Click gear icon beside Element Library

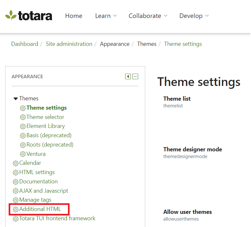(23, 126)
